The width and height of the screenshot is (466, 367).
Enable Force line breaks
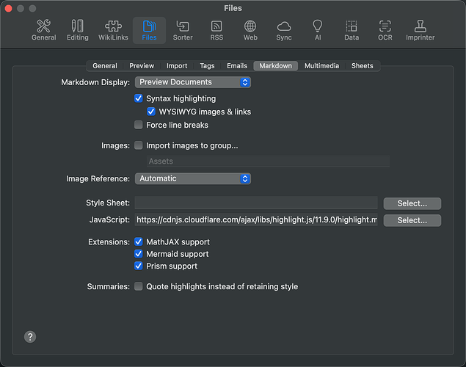pos(139,125)
